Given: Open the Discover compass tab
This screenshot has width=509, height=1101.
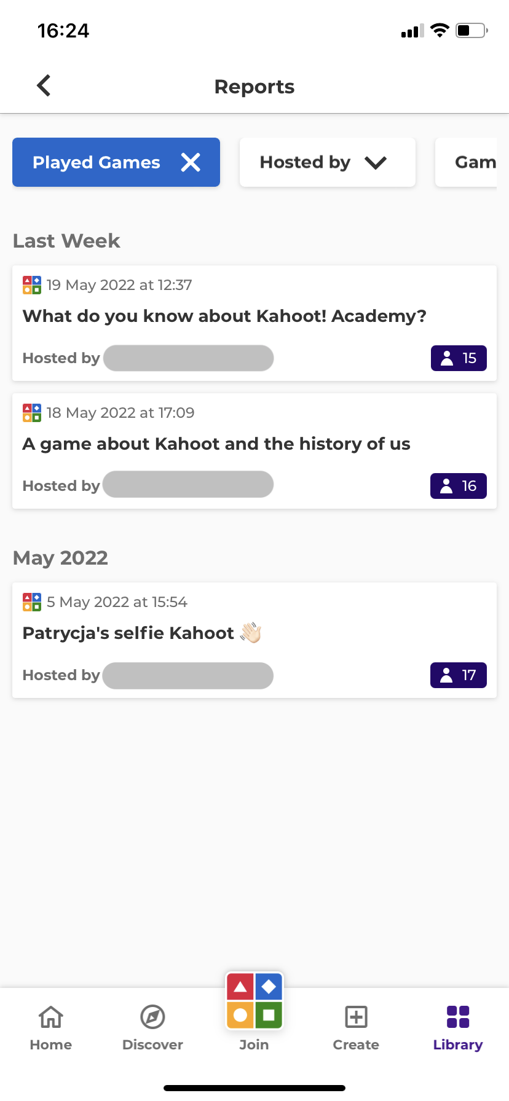Looking at the screenshot, I should click(152, 1027).
